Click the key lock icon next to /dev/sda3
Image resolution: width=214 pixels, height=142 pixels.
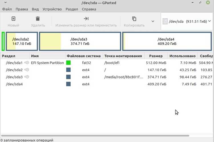(27, 77)
